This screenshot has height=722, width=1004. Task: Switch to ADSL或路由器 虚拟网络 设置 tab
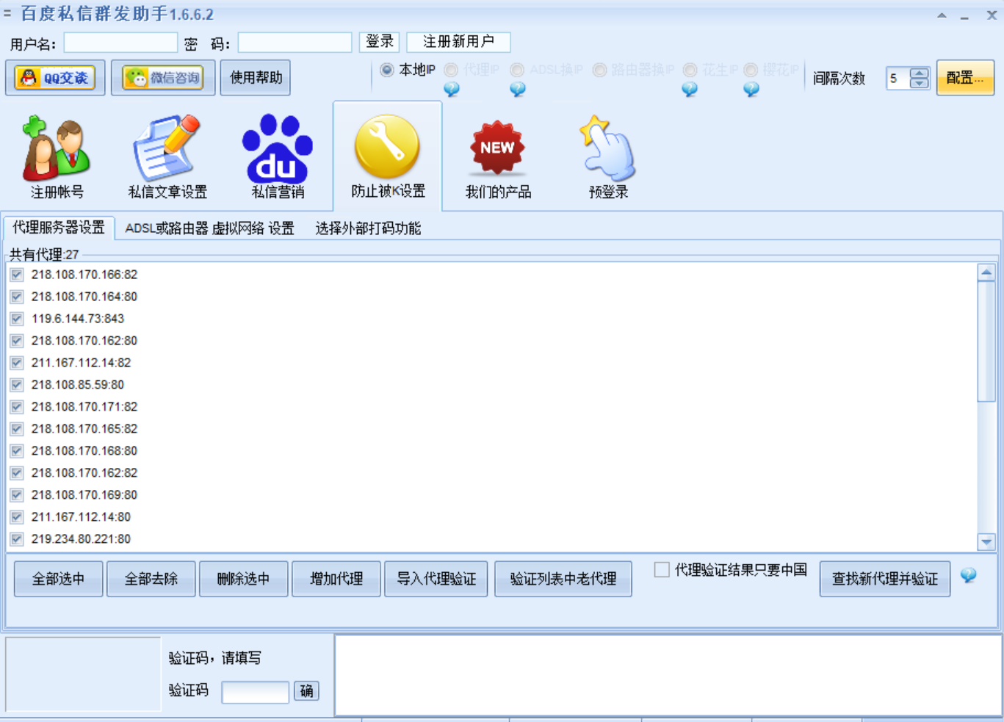coord(209,228)
